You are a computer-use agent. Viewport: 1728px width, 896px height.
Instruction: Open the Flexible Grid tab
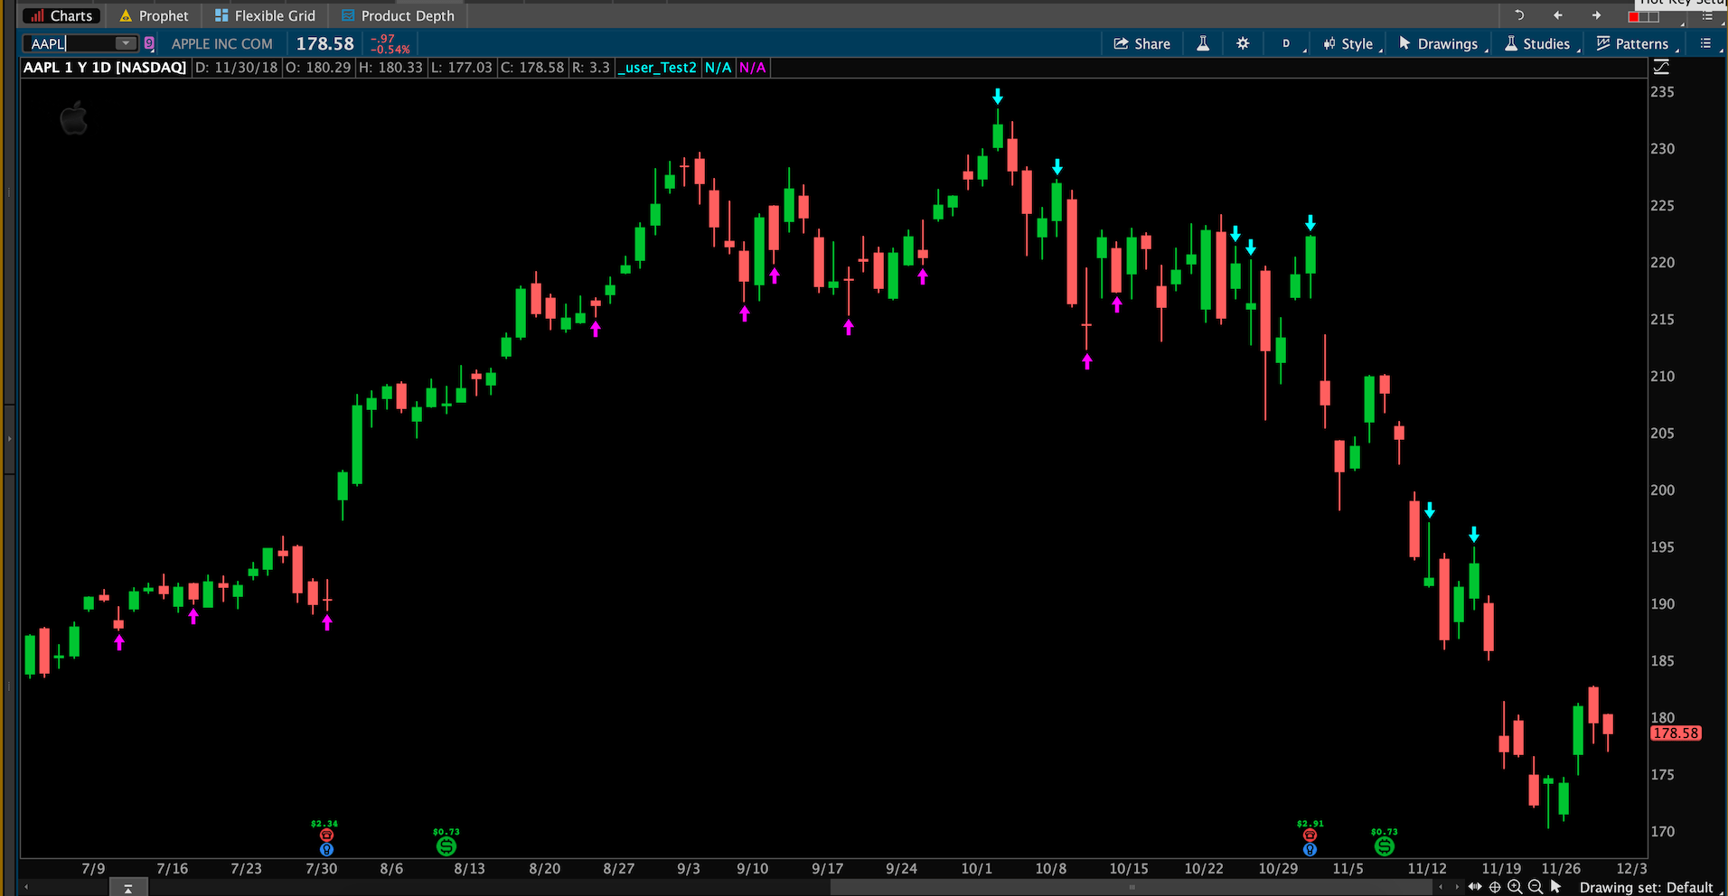[265, 15]
